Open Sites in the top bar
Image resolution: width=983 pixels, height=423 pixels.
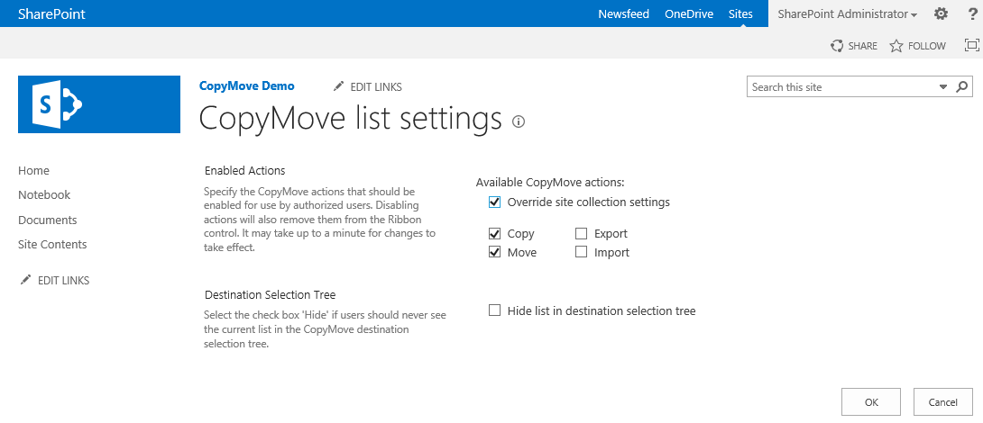point(740,13)
